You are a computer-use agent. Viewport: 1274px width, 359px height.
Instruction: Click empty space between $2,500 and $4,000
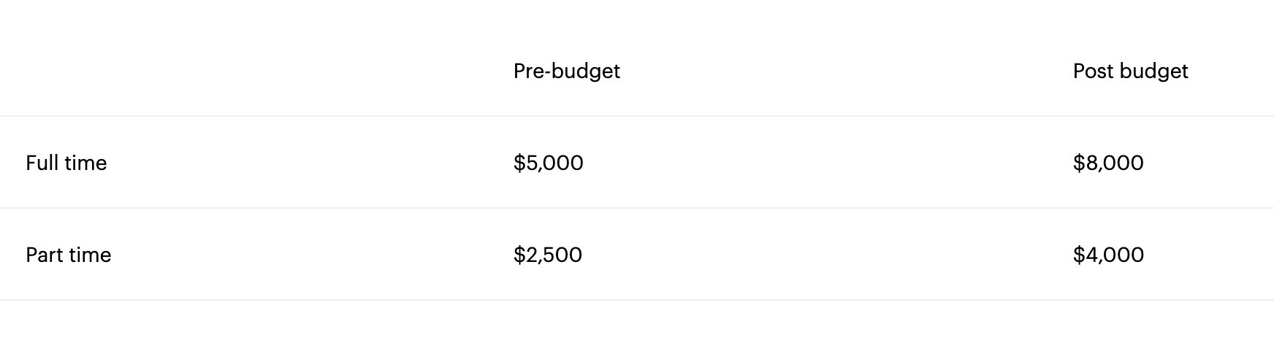(x=825, y=255)
